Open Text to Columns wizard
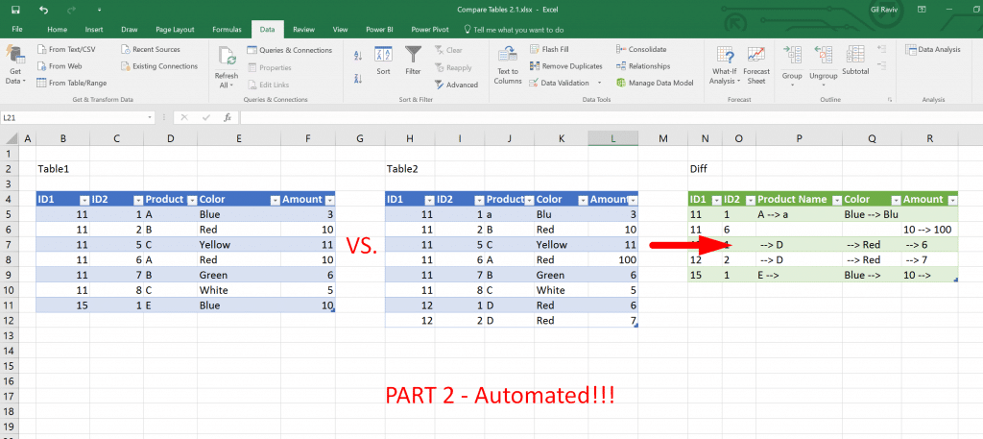This screenshot has width=983, height=439. pyautogui.click(x=508, y=66)
